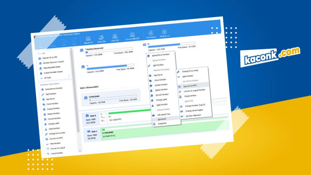Click Check Partition in the sidebar list
Screen dimensions: 311x175
pos(55,153)
